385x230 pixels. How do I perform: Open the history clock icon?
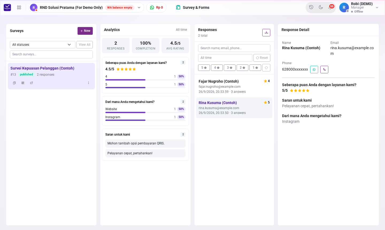tap(311, 7)
